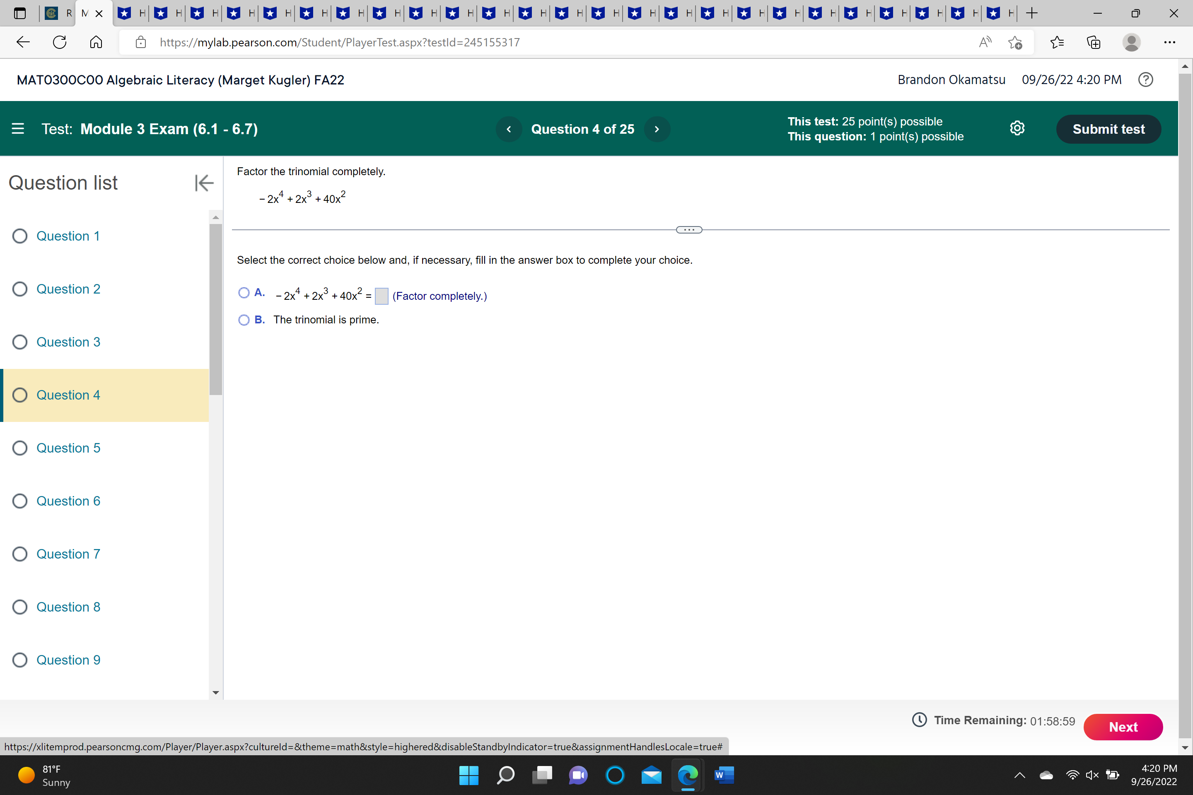Select choice B, trinomial is prime
This screenshot has width=1193, height=795.
244,320
